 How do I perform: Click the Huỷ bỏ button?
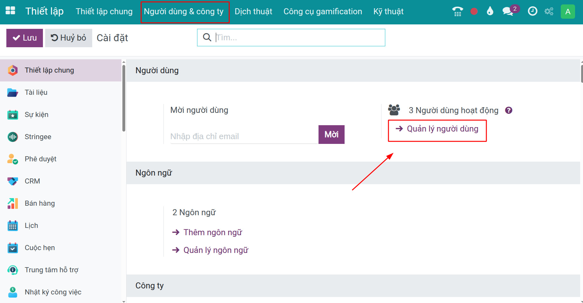click(68, 38)
